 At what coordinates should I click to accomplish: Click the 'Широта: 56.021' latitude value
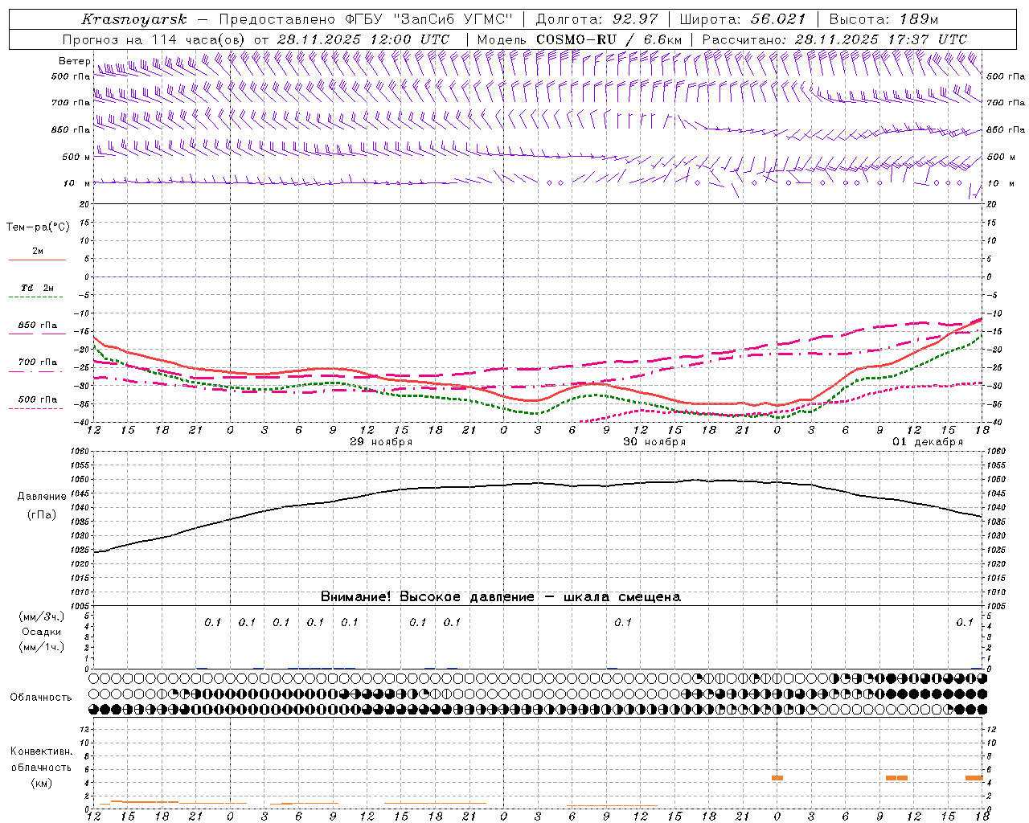tap(743, 19)
